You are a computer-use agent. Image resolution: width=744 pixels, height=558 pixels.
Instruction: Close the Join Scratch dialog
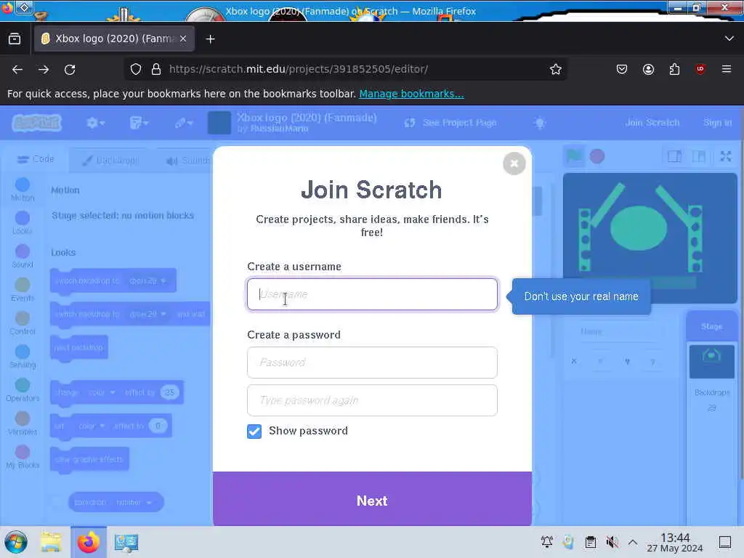[514, 163]
